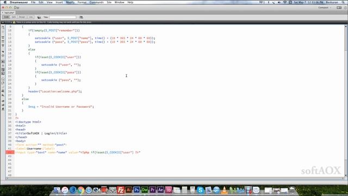This screenshot has height=196, width=348.
Task: Open the Compact workspace dropdown
Action: (x=325, y=8)
